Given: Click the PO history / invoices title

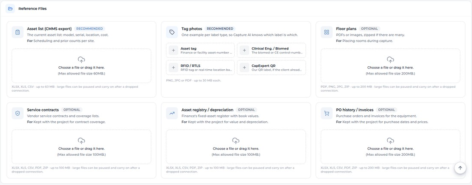Looking at the screenshot, I should click(355, 110).
